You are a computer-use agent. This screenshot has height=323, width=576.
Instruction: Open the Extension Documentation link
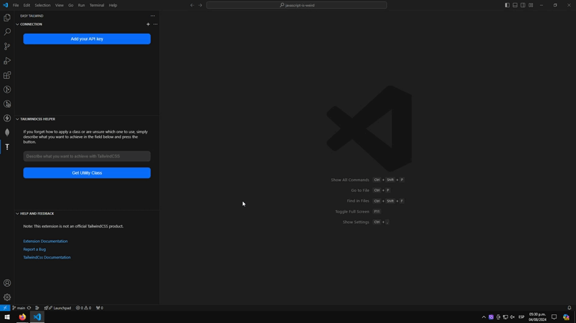45,242
